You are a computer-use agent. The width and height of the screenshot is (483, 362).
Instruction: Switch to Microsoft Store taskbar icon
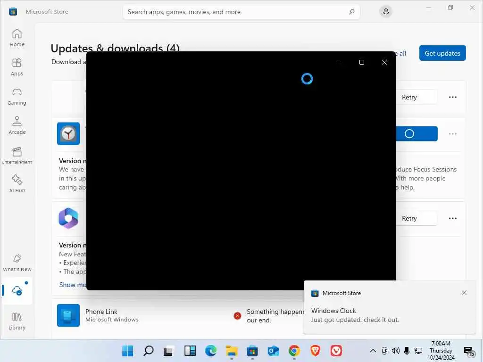tap(252, 351)
